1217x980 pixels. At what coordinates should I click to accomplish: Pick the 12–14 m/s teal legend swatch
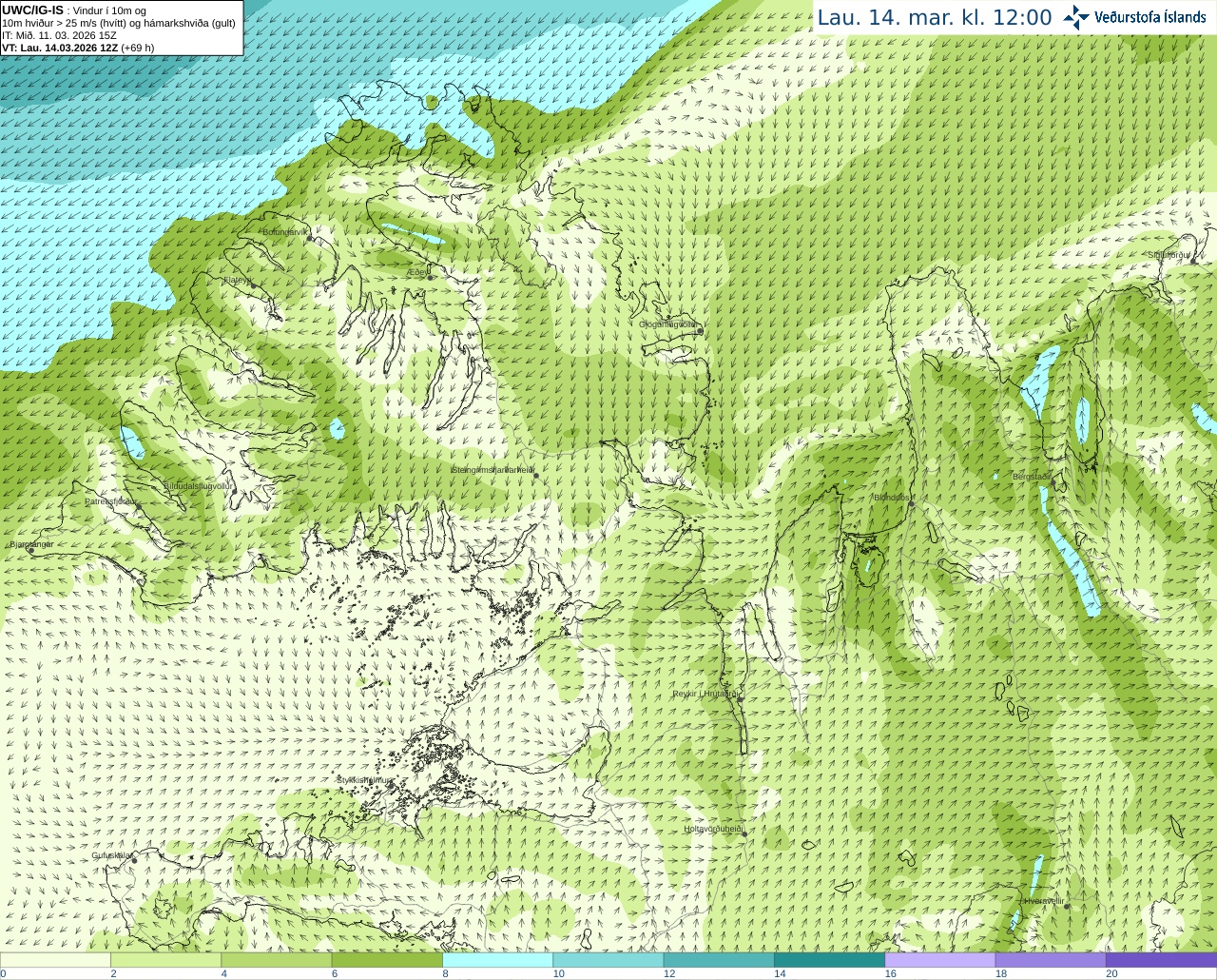[x=719, y=960]
